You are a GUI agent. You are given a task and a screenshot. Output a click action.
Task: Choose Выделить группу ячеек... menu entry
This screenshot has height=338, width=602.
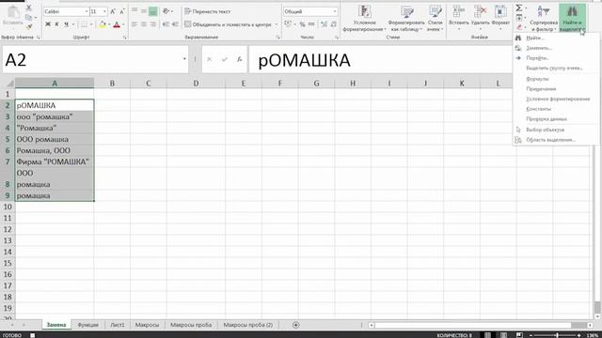click(555, 68)
